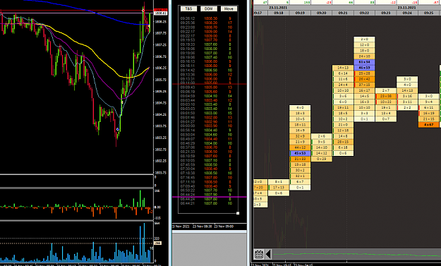Click the 8×1 footprint cell
This screenshot has width=441, height=266.
(279, 181)
